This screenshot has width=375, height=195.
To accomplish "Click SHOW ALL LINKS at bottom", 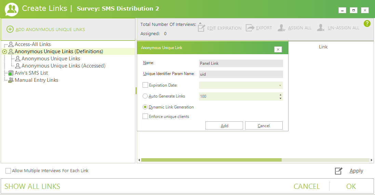I will 32,186.
